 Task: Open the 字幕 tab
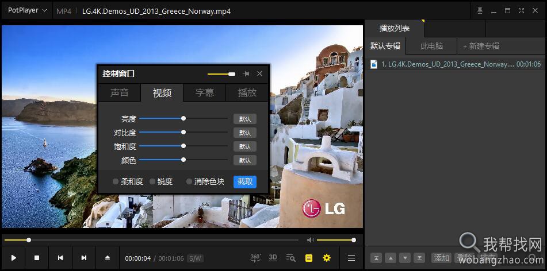click(204, 92)
